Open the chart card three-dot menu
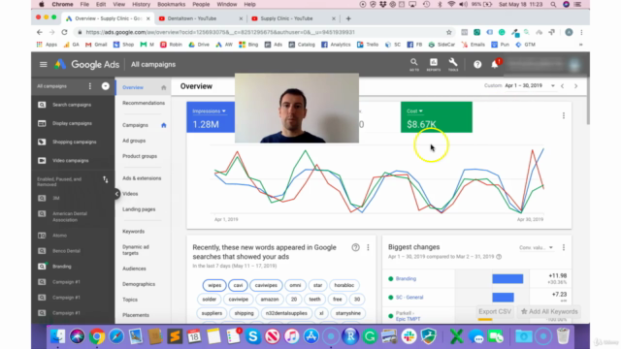This screenshot has width=621, height=349. coord(564,115)
